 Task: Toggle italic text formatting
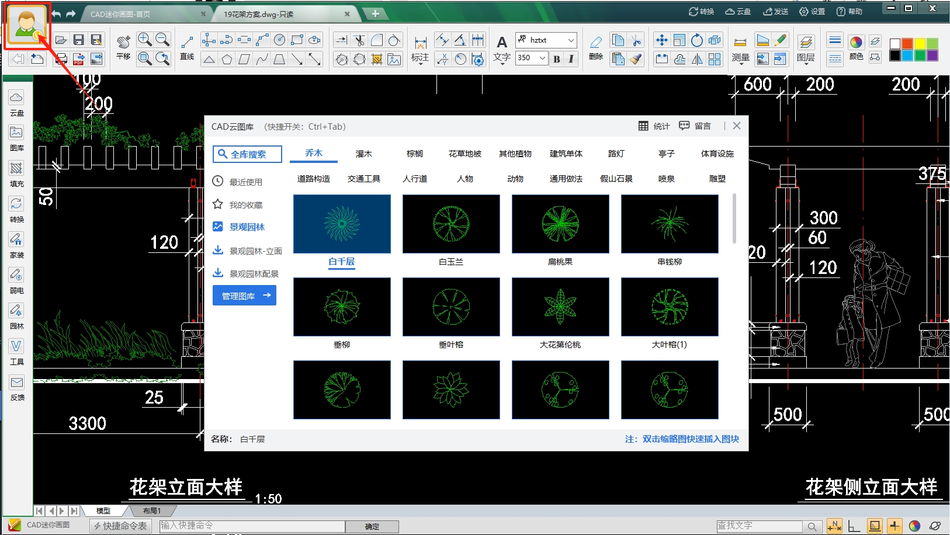click(x=571, y=58)
